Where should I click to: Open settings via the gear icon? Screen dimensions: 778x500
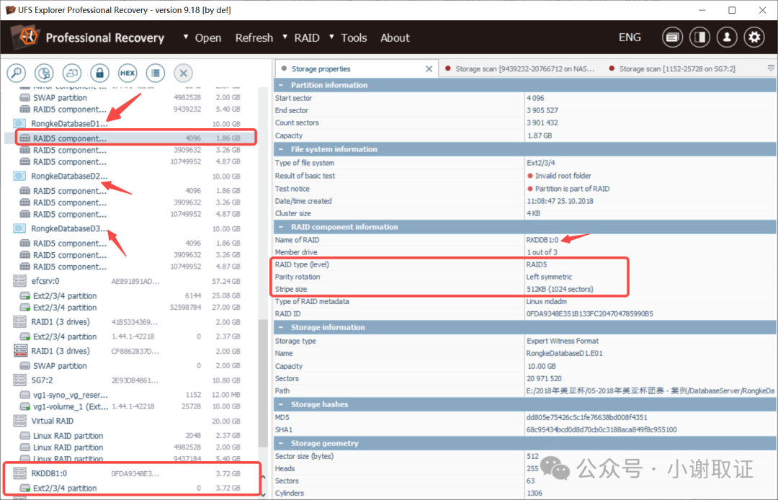point(754,37)
